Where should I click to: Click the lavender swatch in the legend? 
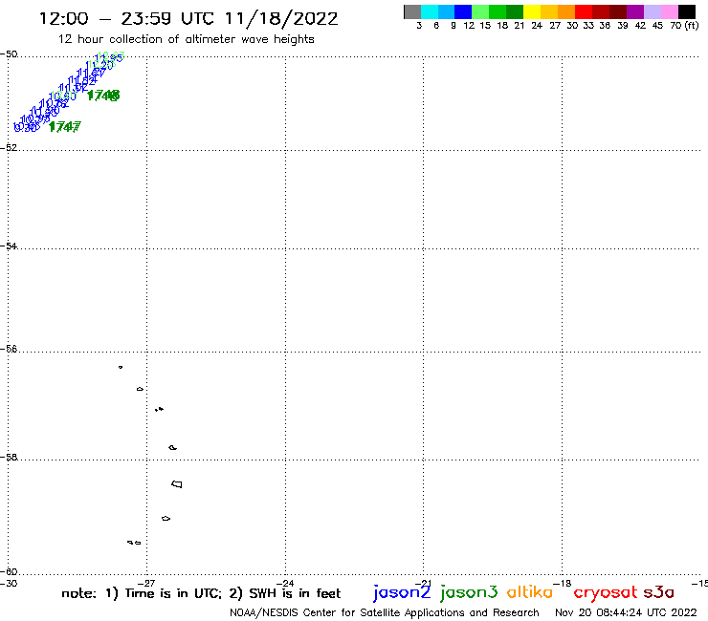tap(652, 11)
